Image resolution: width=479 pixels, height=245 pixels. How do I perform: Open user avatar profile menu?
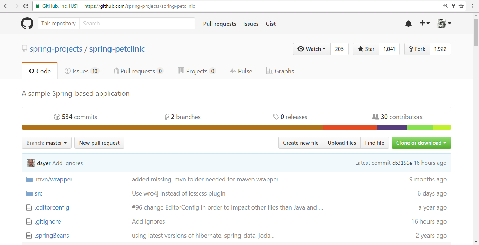(x=444, y=24)
